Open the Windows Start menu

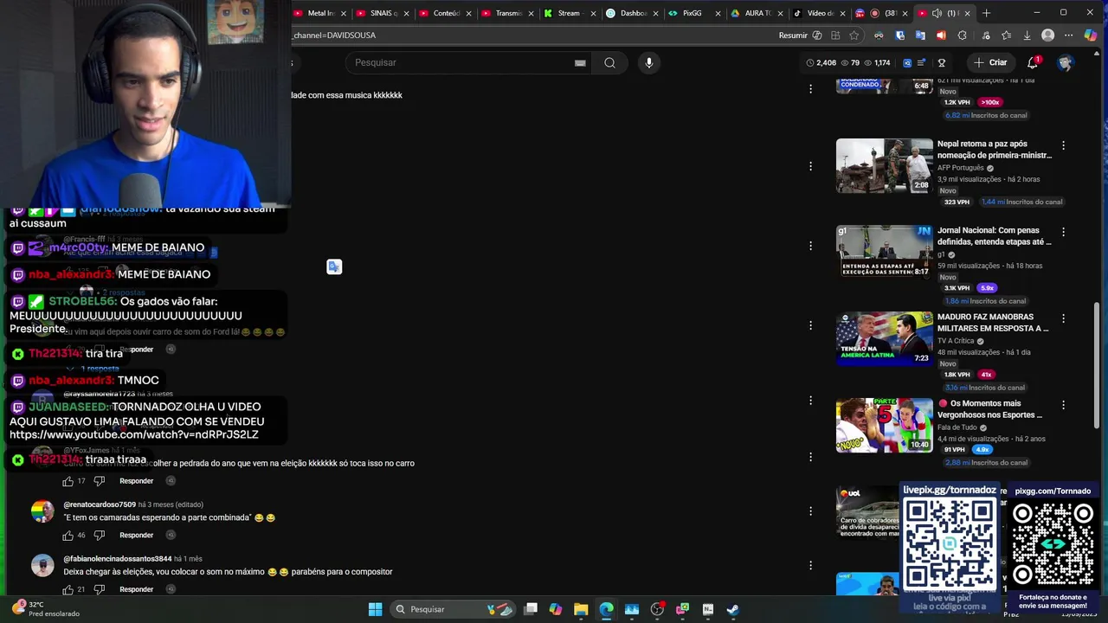click(375, 609)
